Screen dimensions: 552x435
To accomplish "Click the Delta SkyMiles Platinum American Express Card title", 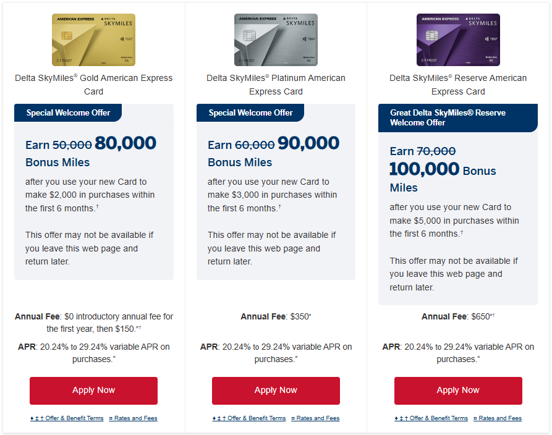I will (x=276, y=83).
